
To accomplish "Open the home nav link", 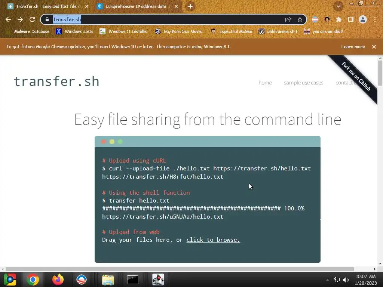I will point(265,83).
